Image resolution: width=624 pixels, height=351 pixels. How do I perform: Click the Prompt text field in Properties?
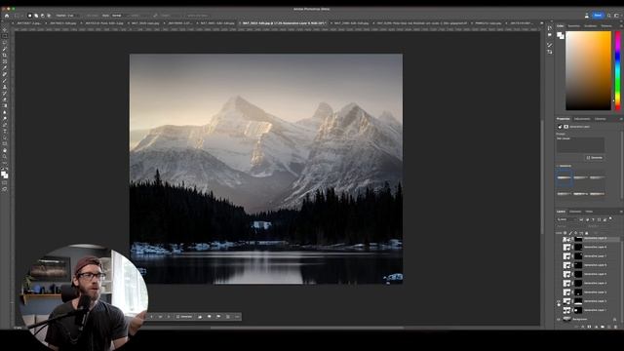pos(580,144)
